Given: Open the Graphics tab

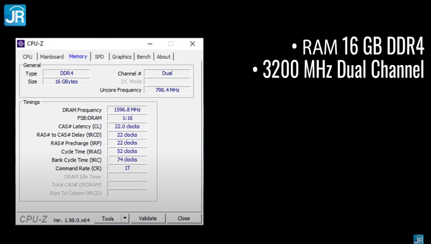Looking at the screenshot, I should coord(122,57).
